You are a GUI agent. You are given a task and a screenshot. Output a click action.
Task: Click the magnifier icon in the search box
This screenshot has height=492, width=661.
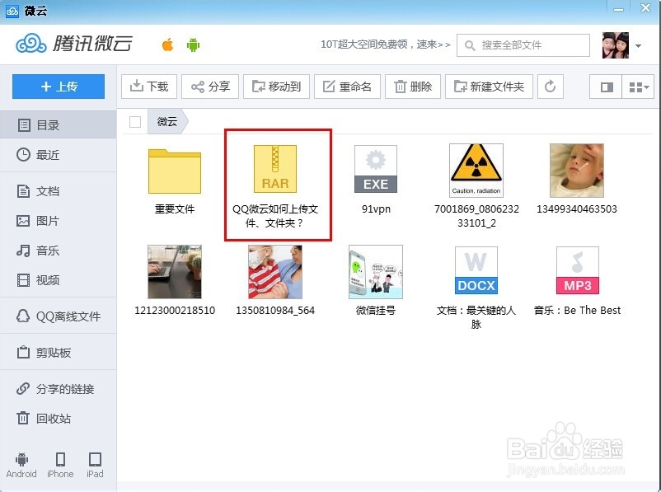coord(469,45)
